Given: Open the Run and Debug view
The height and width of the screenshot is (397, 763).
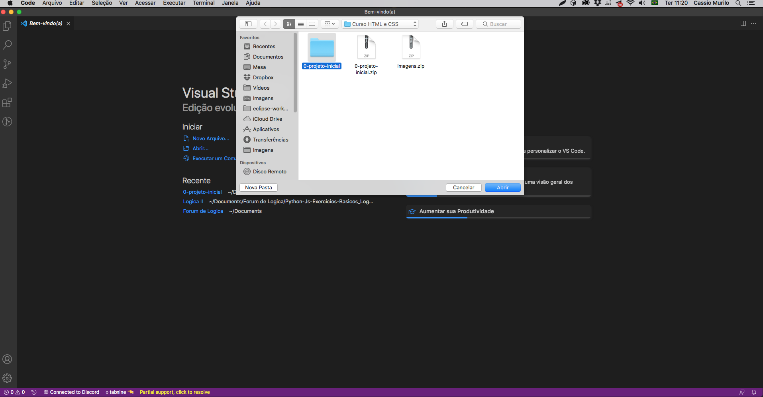Looking at the screenshot, I should click(x=7, y=83).
